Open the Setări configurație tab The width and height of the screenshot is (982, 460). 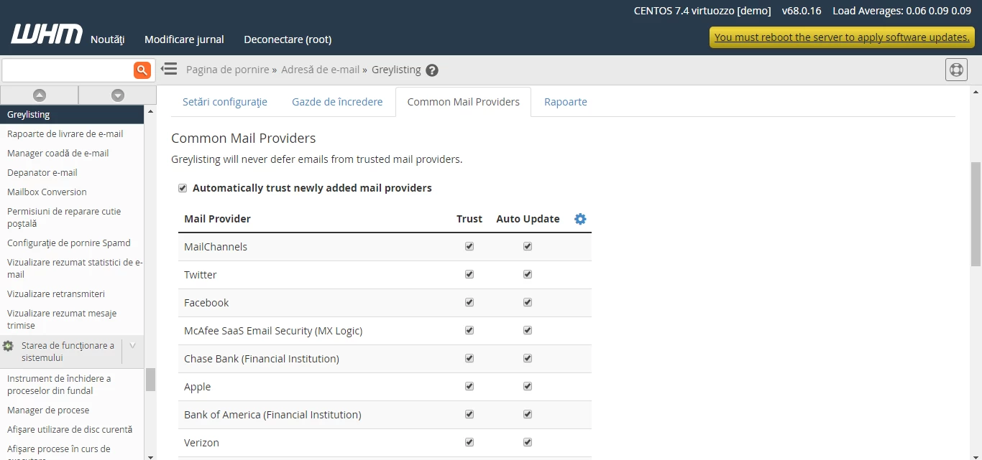pyautogui.click(x=224, y=102)
